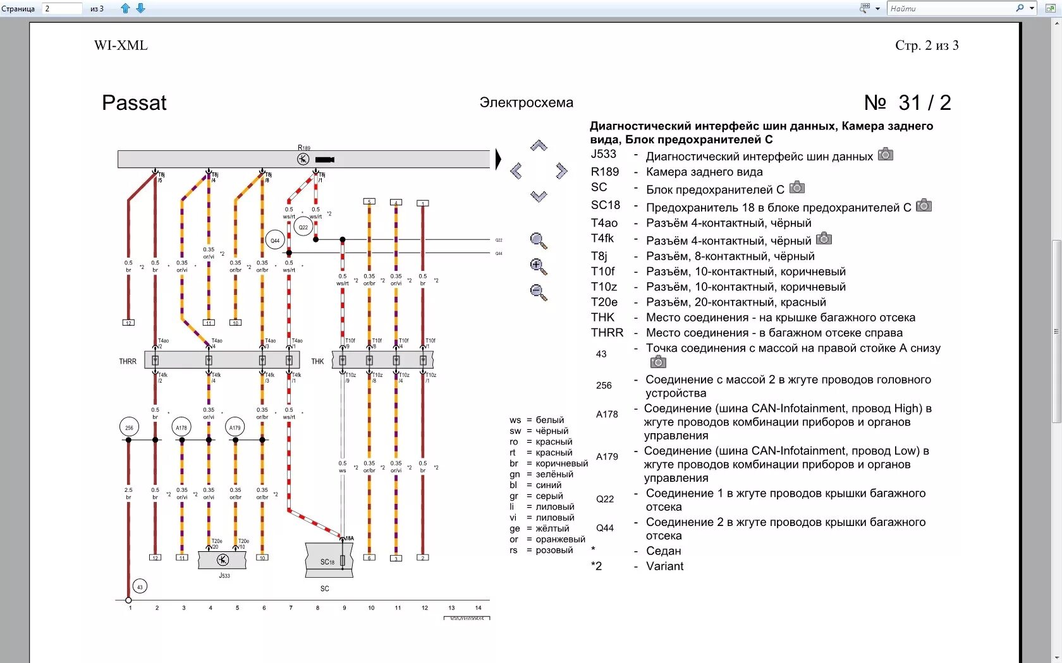Click the 'T20e' legend entry
1062x663 pixels.
[604, 302]
